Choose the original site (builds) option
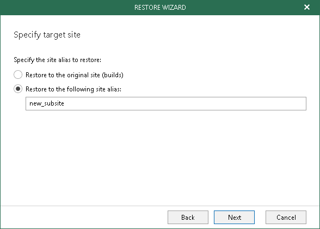Viewport: 320px width, 229px height. 18,75
